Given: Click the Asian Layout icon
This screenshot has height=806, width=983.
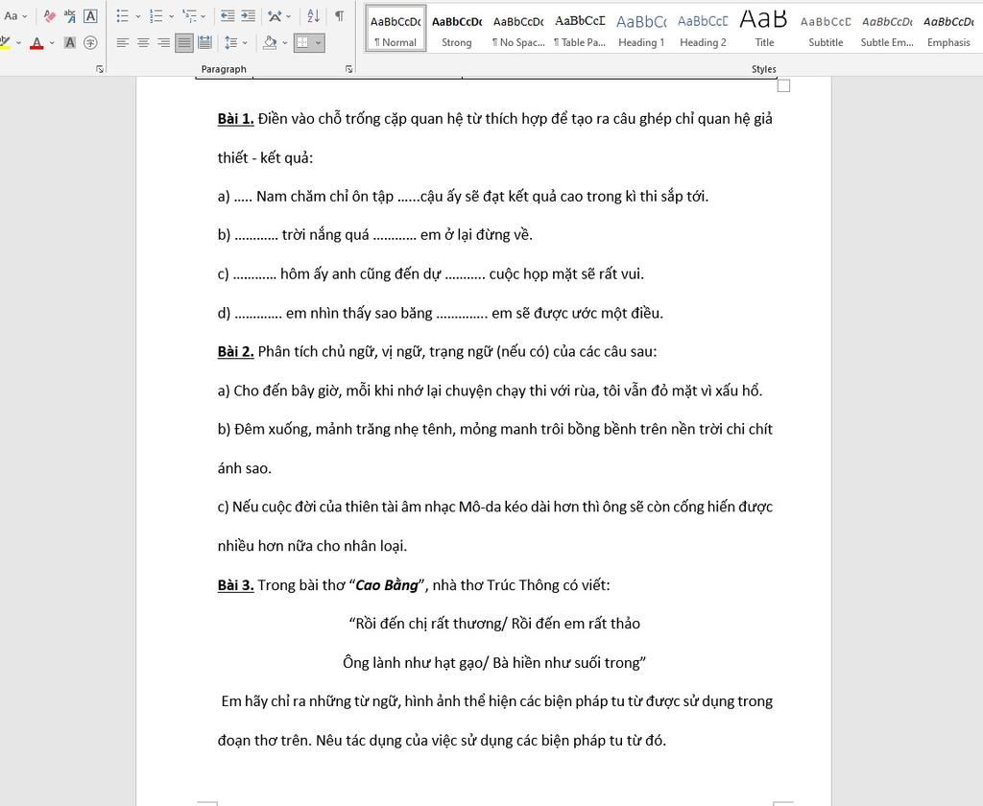Looking at the screenshot, I should (275, 16).
